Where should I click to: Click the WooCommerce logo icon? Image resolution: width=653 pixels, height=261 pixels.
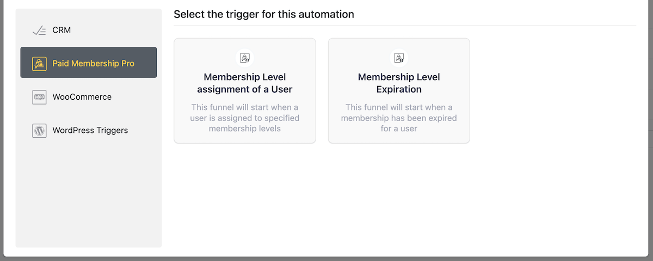click(39, 97)
